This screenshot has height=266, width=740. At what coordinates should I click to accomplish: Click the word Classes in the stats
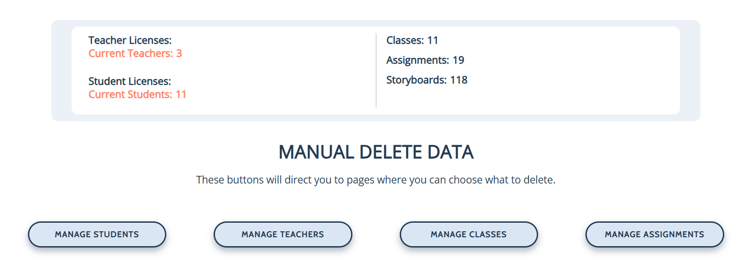tap(404, 40)
